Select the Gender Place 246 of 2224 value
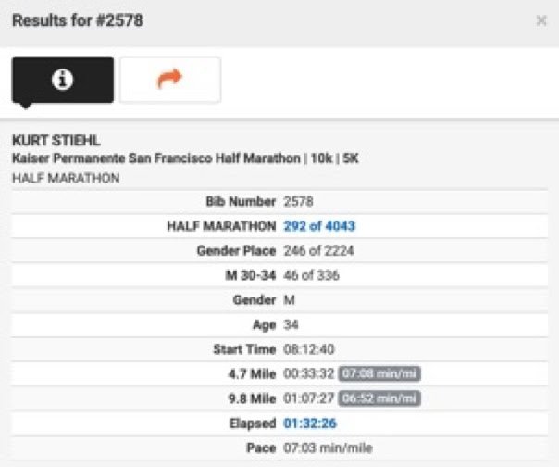The width and height of the screenshot is (559, 467). click(x=318, y=250)
